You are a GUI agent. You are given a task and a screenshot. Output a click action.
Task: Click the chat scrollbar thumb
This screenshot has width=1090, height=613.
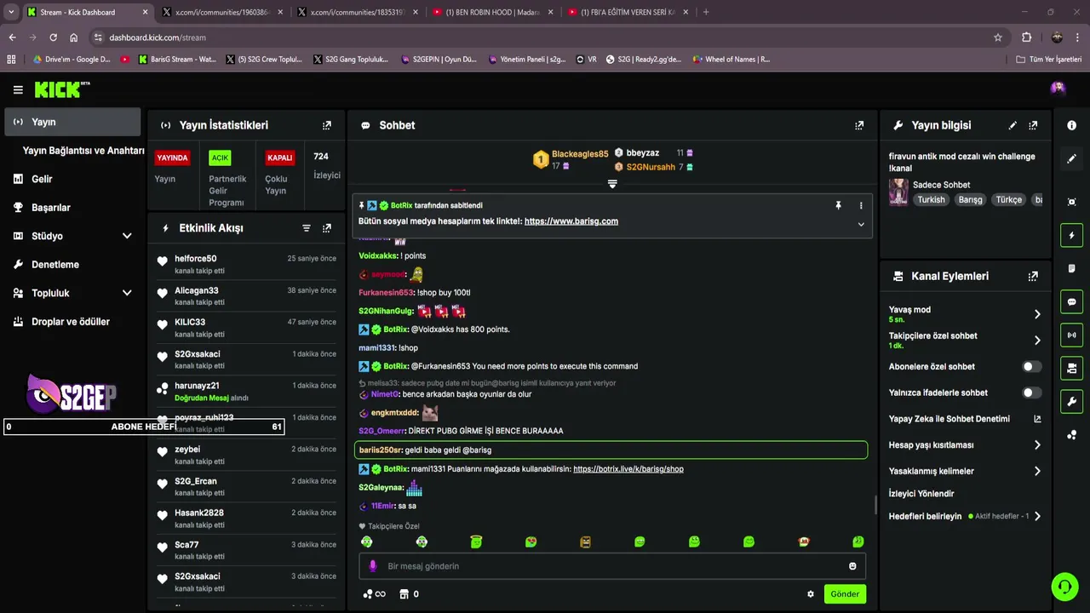pos(875,505)
